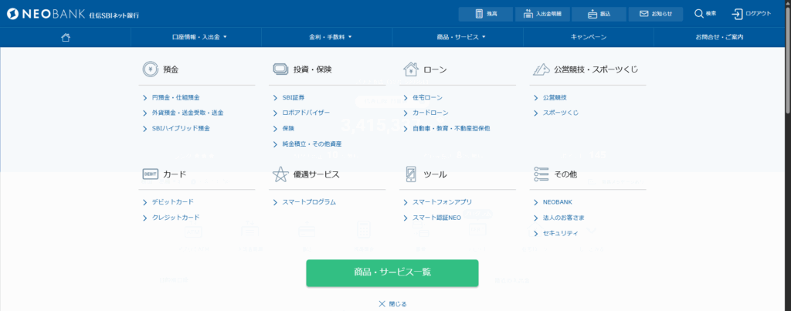Viewport: 791px width, 311px height.
Task: Click the green 商品・サービス一覧 button
Action: coord(392,272)
